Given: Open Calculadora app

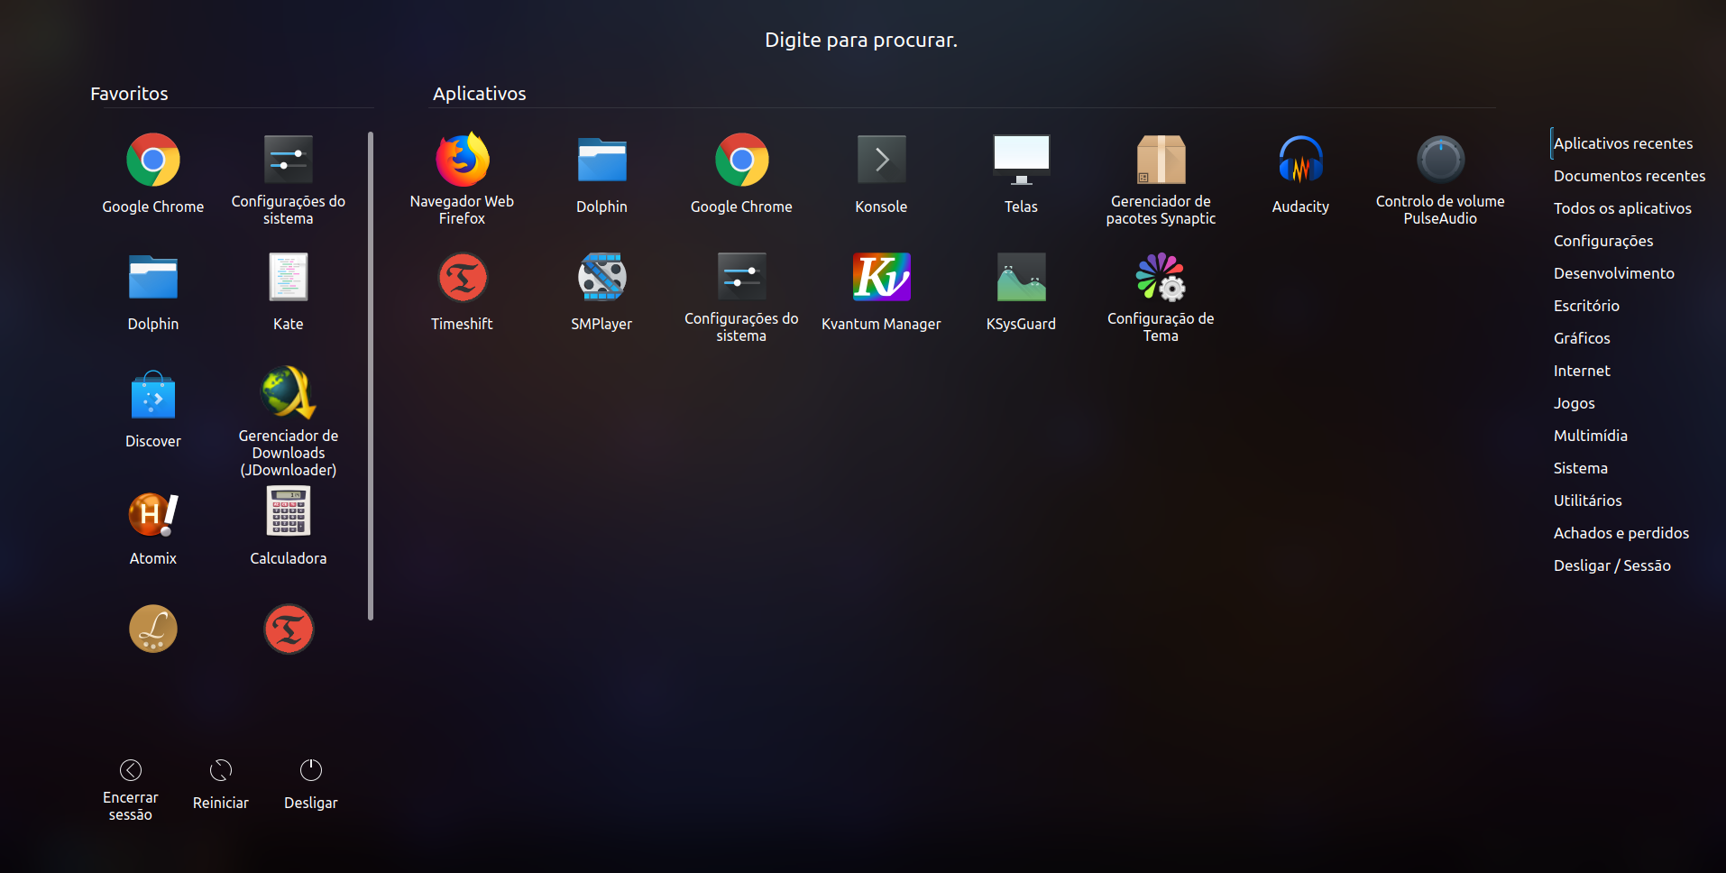Looking at the screenshot, I should point(289,526).
